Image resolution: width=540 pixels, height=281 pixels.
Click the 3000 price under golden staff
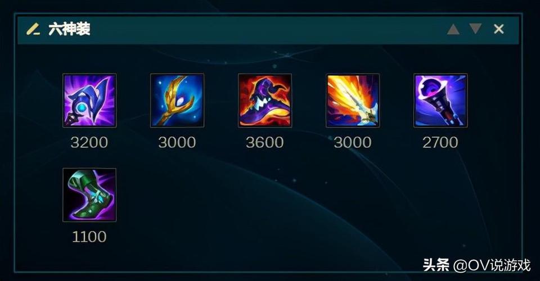177,142
